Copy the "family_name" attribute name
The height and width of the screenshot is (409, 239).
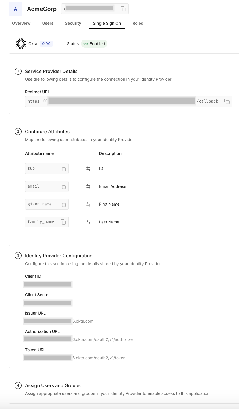(63, 222)
